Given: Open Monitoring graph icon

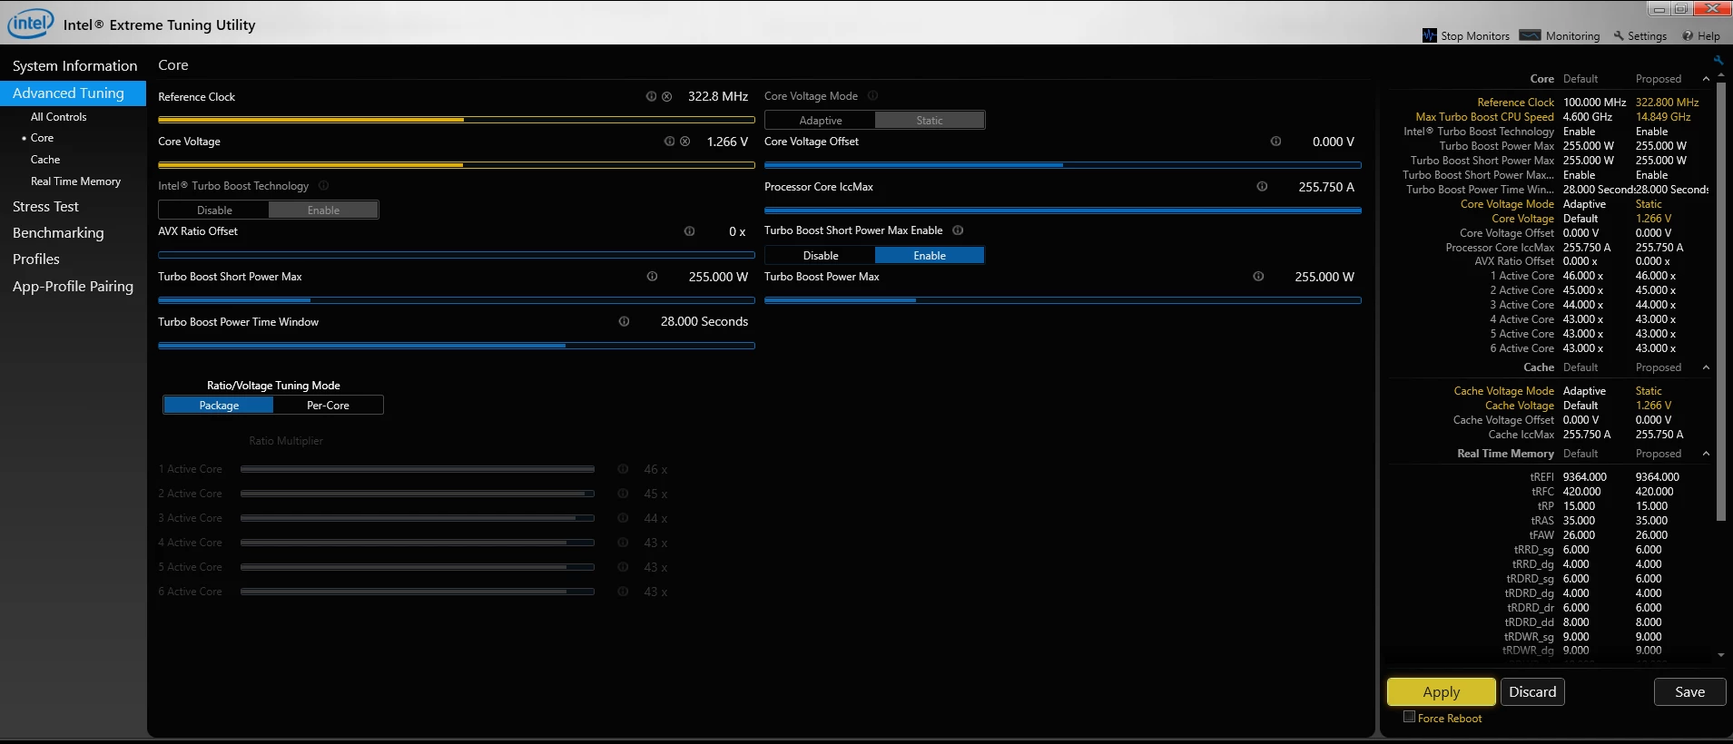Looking at the screenshot, I should pyautogui.click(x=1530, y=35).
